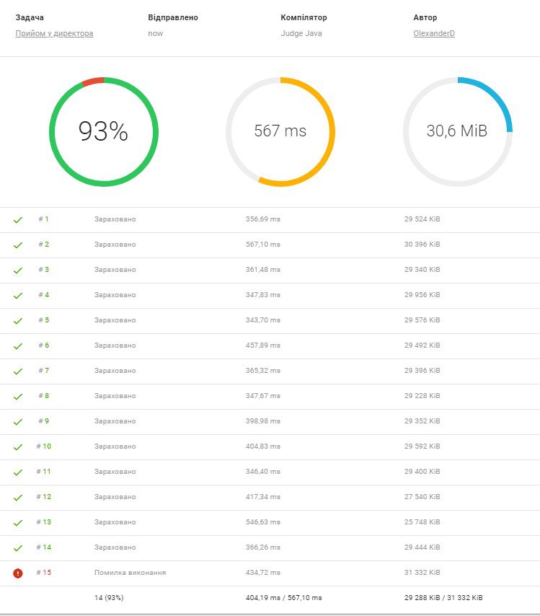
Task: Click the Відправлено column heading
Action: (x=173, y=17)
